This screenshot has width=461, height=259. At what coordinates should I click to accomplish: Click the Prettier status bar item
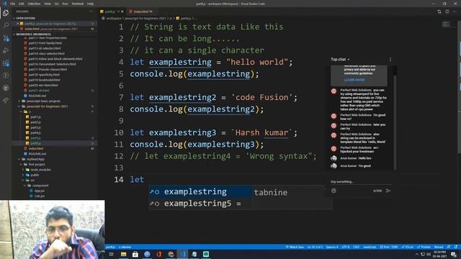pyautogui.click(x=424, y=247)
